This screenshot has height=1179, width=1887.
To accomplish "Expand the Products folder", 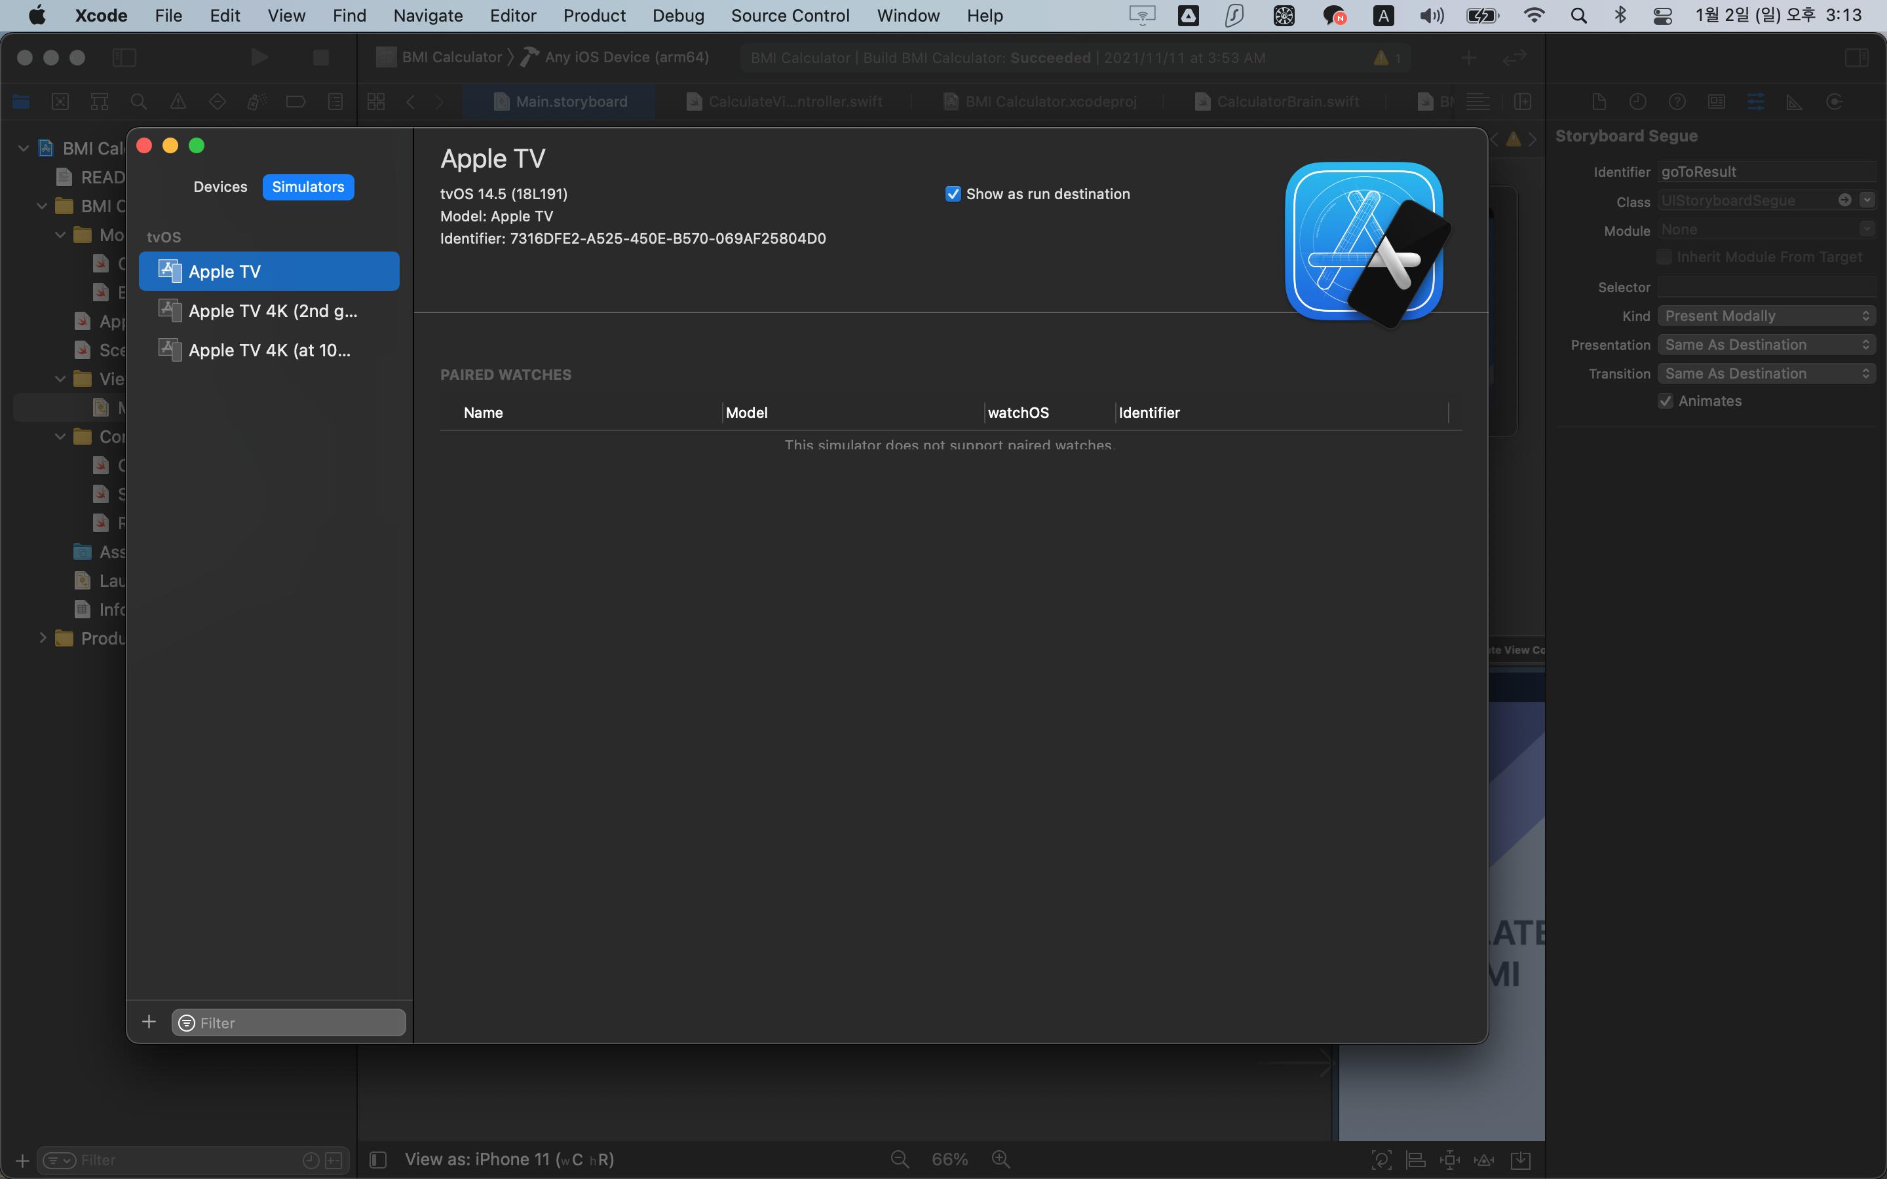I will 43,638.
